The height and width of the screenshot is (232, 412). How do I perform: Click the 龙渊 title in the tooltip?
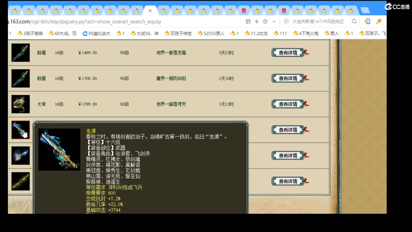click(91, 131)
